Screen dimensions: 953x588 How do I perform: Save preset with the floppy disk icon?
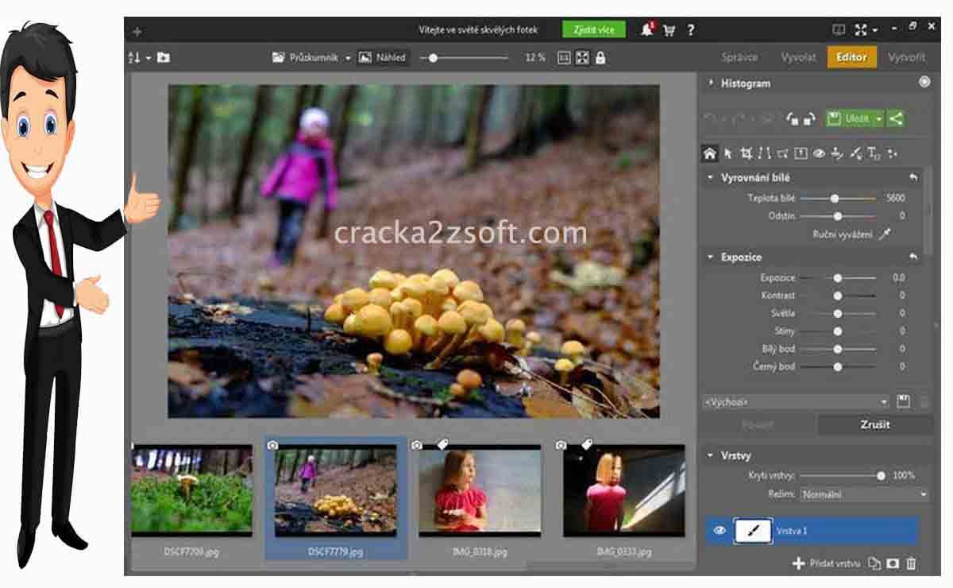point(903,401)
